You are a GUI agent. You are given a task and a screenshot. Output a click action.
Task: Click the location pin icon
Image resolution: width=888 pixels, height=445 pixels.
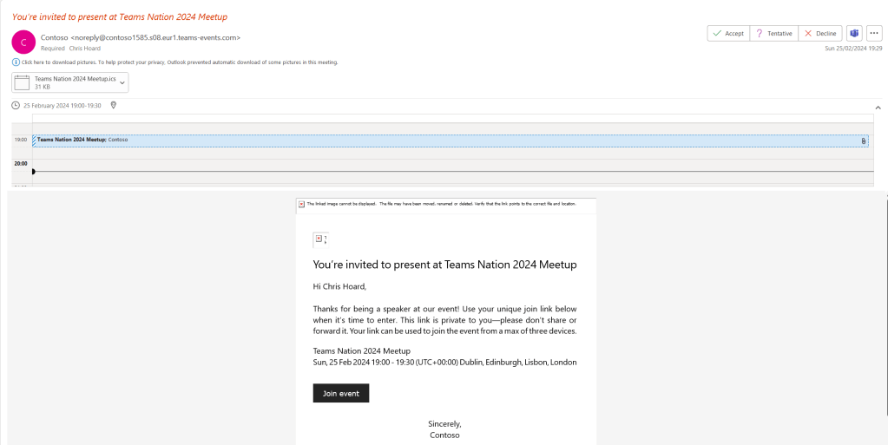tap(114, 105)
